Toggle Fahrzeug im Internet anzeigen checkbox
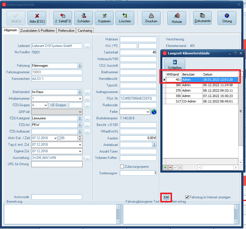This screenshot has height=229, width=246. click(187, 197)
